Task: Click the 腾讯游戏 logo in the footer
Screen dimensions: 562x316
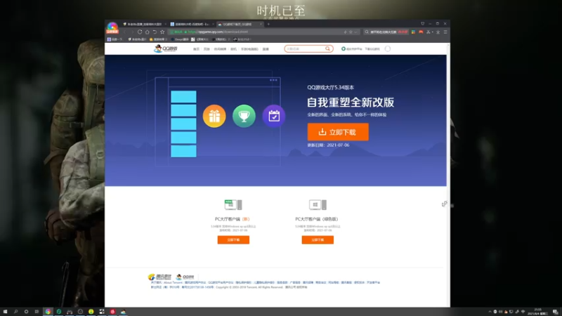Action: point(160,277)
